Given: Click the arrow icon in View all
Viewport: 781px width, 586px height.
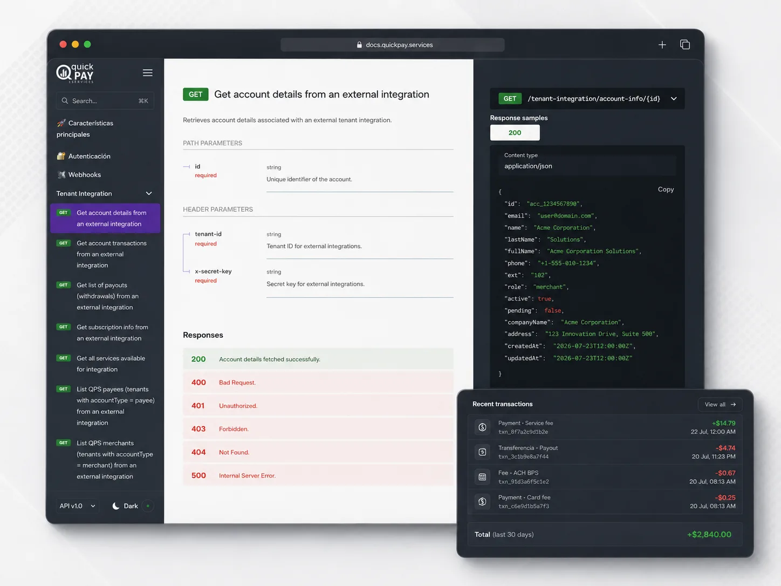Looking at the screenshot, I should (733, 405).
